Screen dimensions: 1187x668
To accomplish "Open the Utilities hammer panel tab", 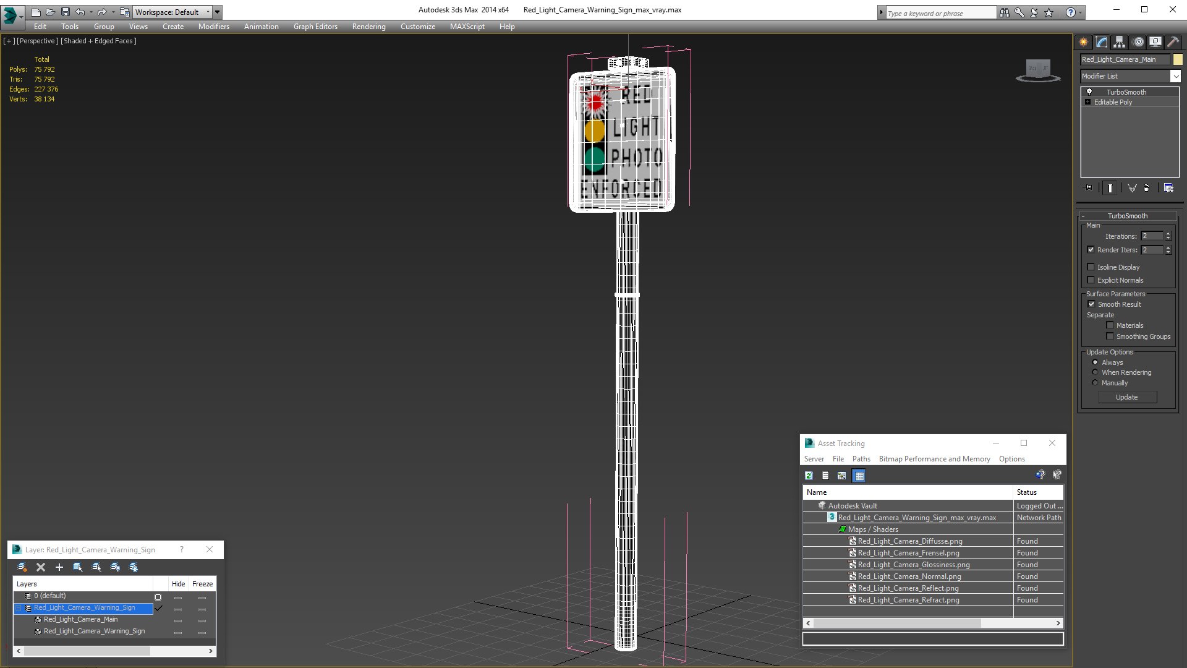I will point(1173,42).
